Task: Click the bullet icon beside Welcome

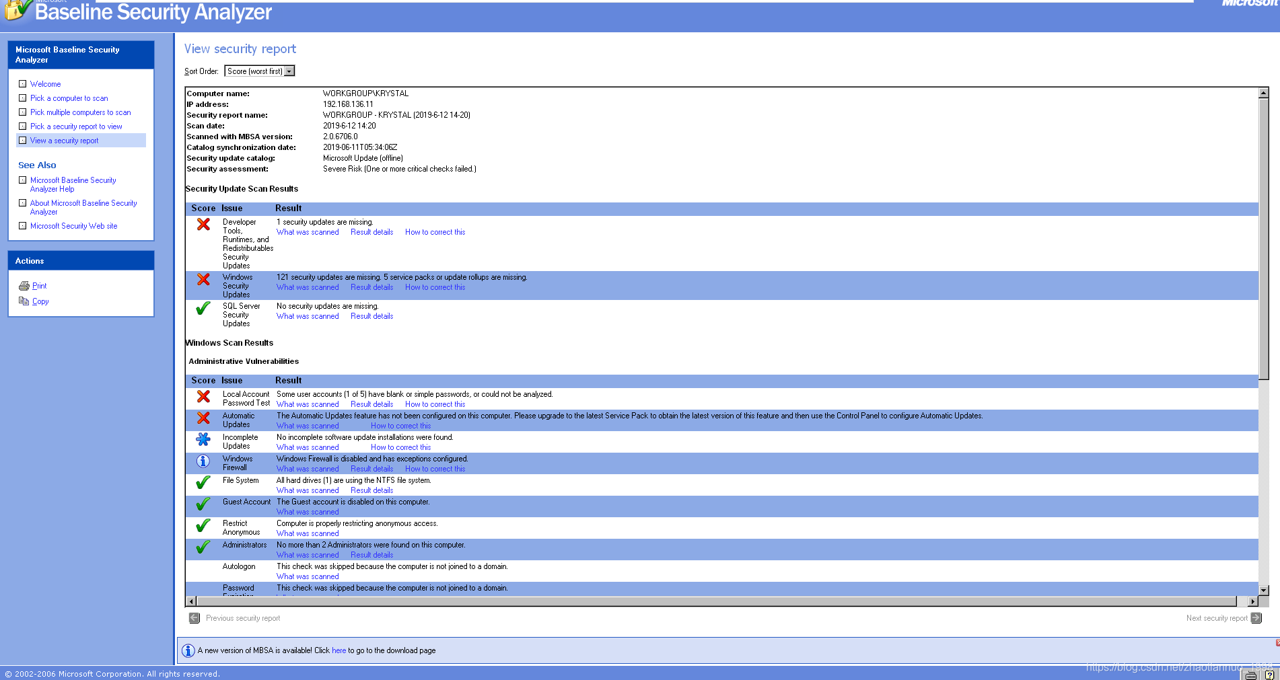Action: tap(23, 84)
